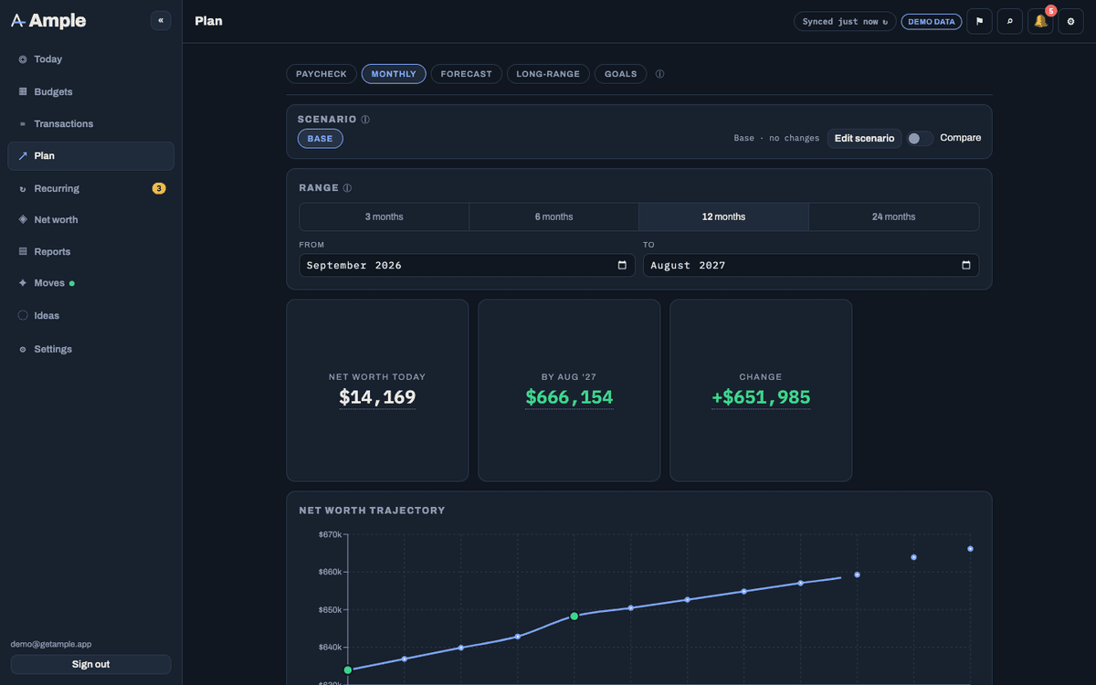Viewport: 1096px width, 685px height.
Task: Click the Change +$651,985 value
Action: click(x=761, y=397)
